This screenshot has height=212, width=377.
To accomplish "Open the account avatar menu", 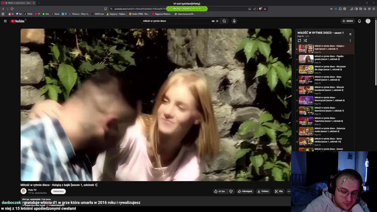I will (368, 21).
